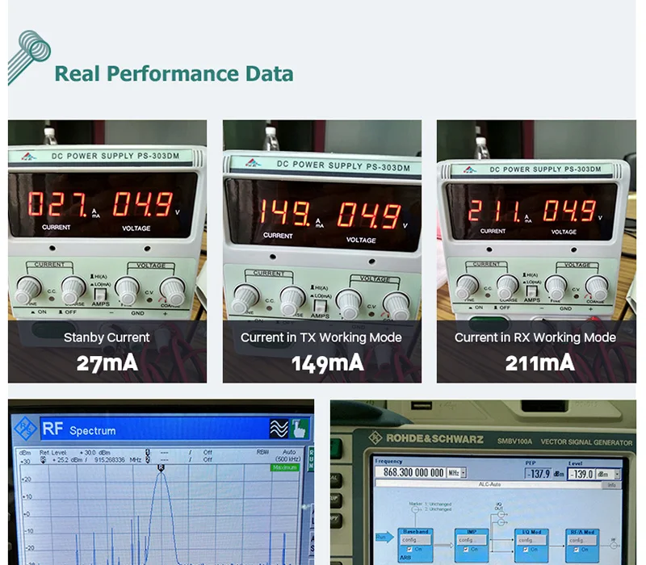This screenshot has width=646, height=565.
Task: Click the Real Performance Data heading
Action: click(x=174, y=73)
